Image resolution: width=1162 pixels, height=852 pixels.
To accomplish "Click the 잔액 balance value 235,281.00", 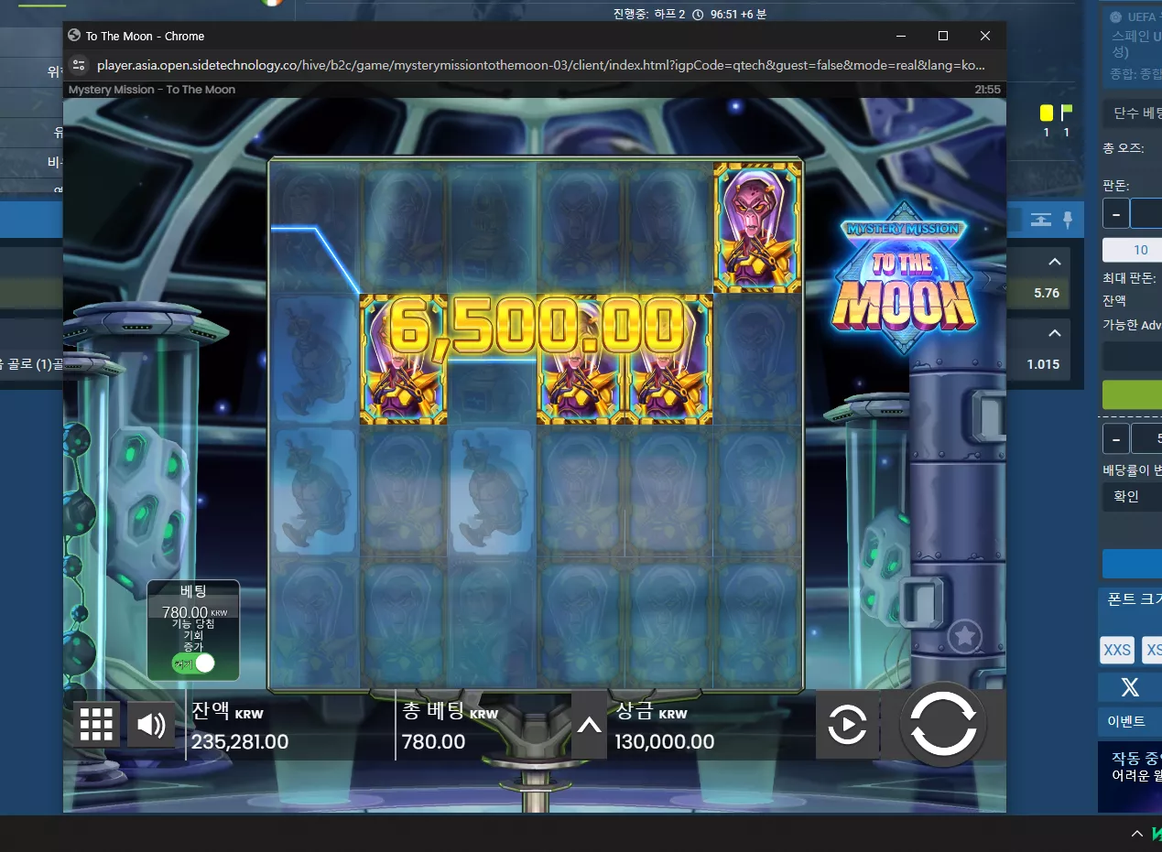I will (x=240, y=742).
